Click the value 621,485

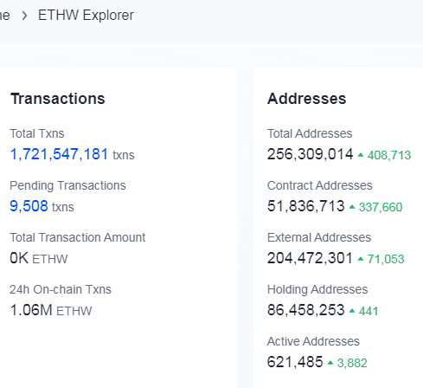pyautogui.click(x=295, y=362)
